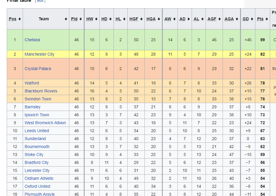276x196 pixels.
Task: Select Bournemouth's 62 points cell
Action: click(262, 147)
